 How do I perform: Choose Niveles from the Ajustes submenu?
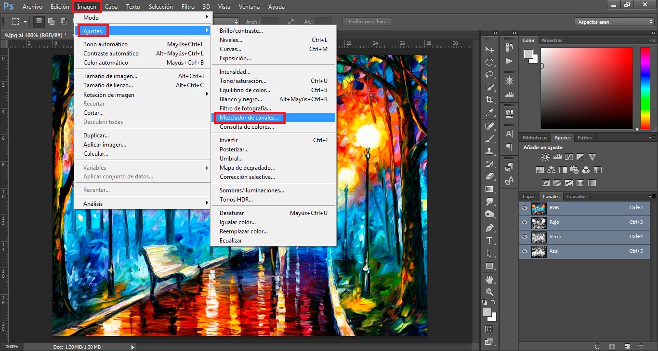click(x=274, y=40)
